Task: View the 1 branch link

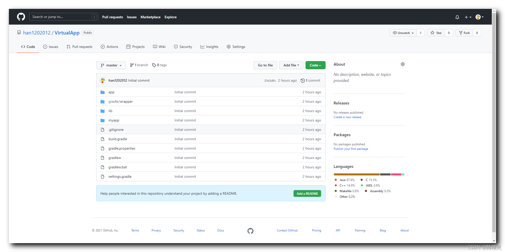Action: (x=139, y=65)
